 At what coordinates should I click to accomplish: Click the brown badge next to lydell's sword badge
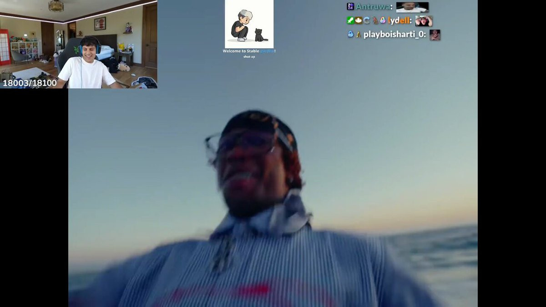point(359,20)
